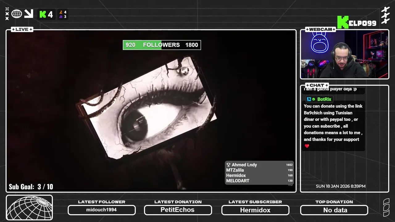Click the webcam video feed

[344, 55]
